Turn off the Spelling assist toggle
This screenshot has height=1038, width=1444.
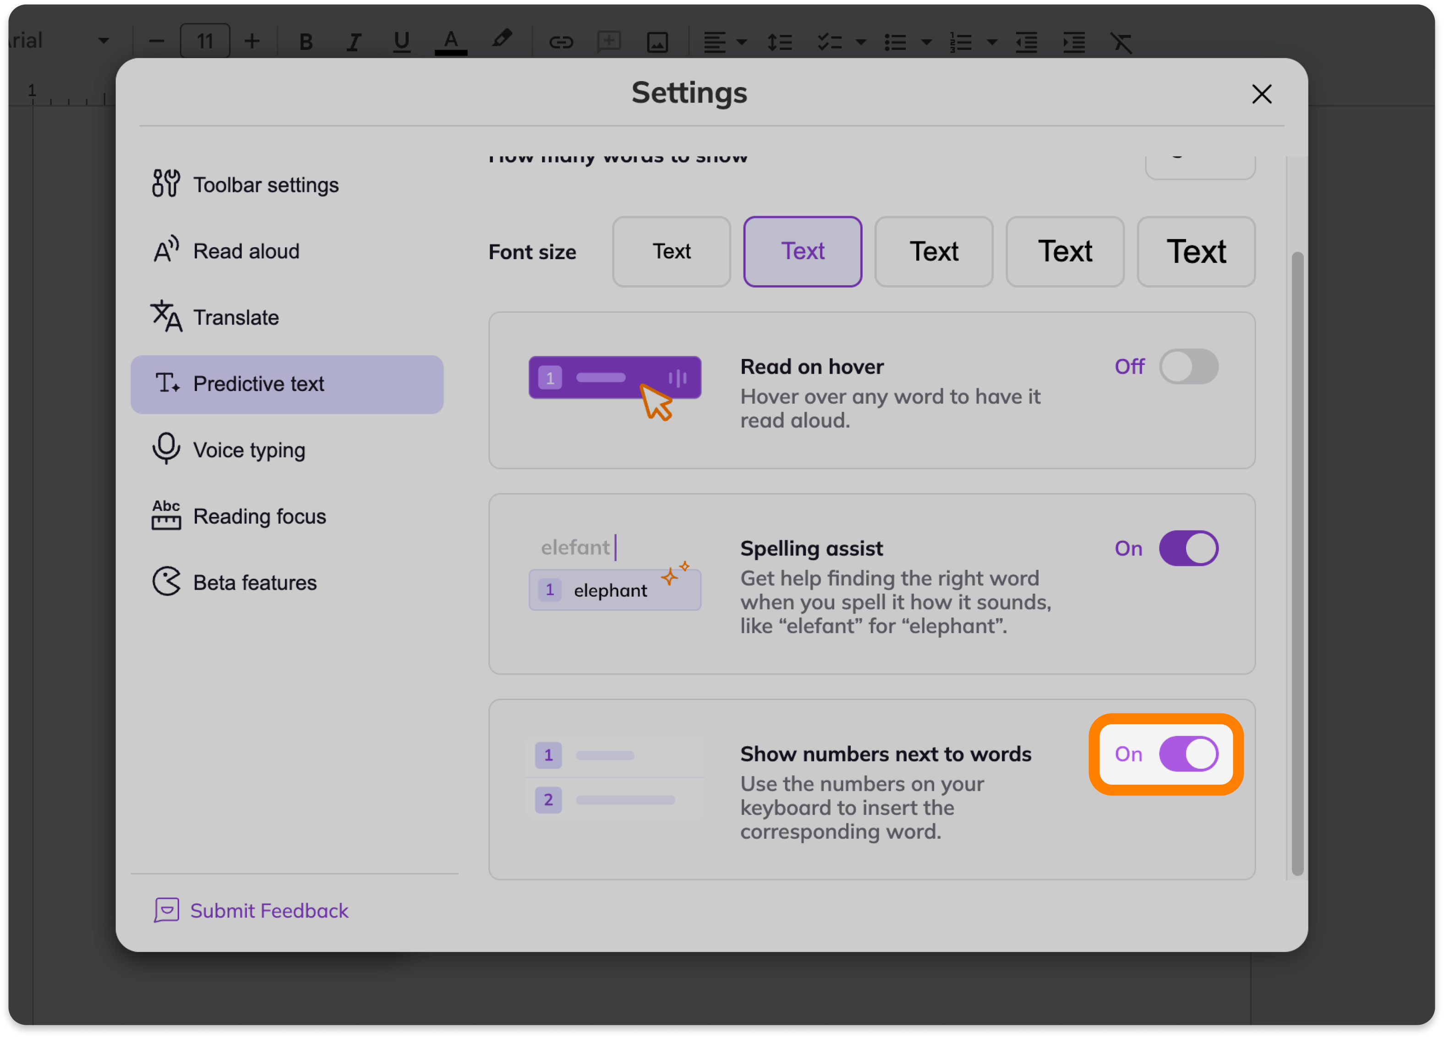1188,548
